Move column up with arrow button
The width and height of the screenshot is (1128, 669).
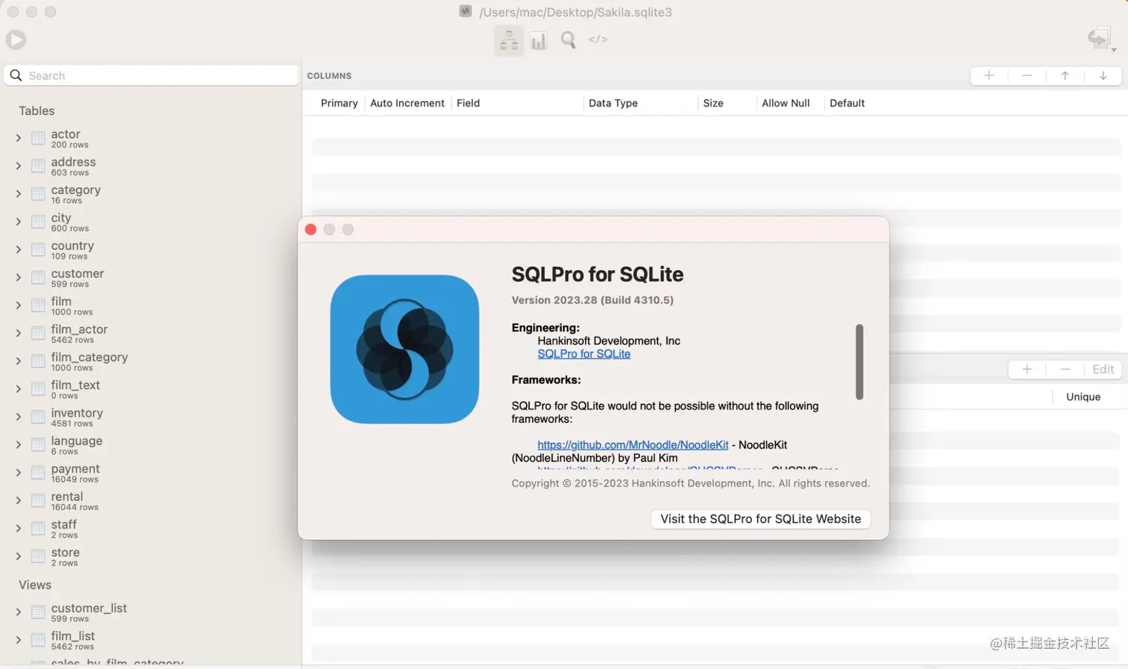click(1065, 75)
